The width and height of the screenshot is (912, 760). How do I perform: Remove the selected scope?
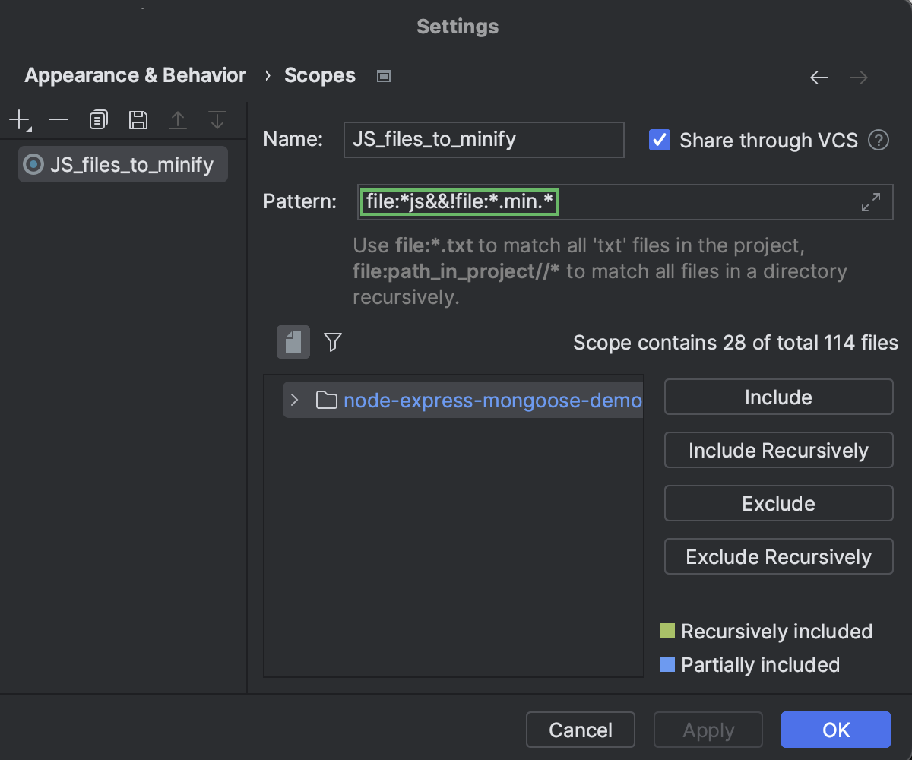(58, 119)
